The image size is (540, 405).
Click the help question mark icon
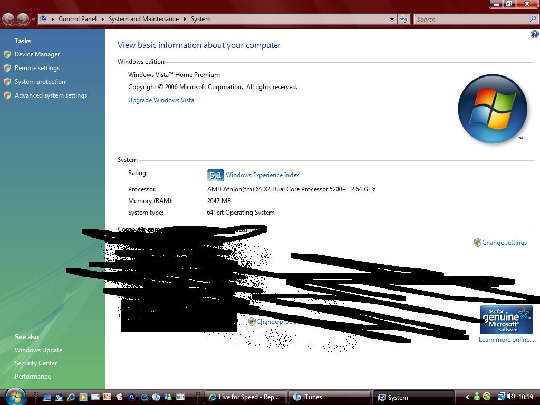[534, 34]
